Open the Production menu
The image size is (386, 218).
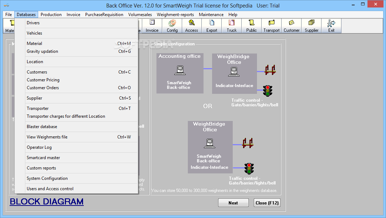[51, 15]
